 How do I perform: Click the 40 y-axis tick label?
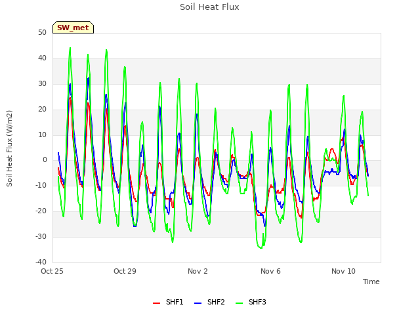coord(42,58)
